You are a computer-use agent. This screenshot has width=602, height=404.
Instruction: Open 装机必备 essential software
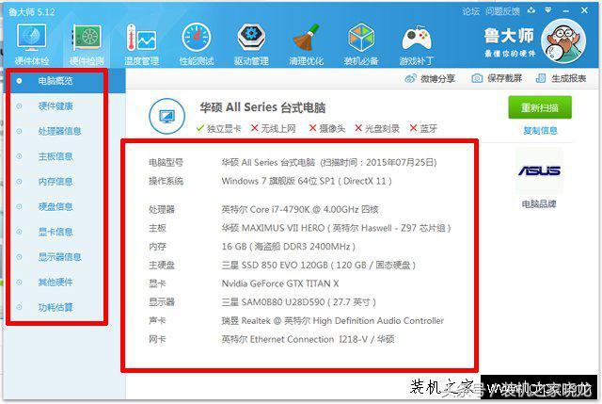pos(361,43)
